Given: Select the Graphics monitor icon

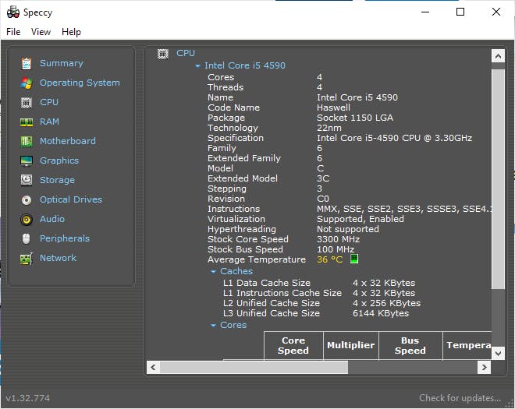Looking at the screenshot, I should (27, 161).
